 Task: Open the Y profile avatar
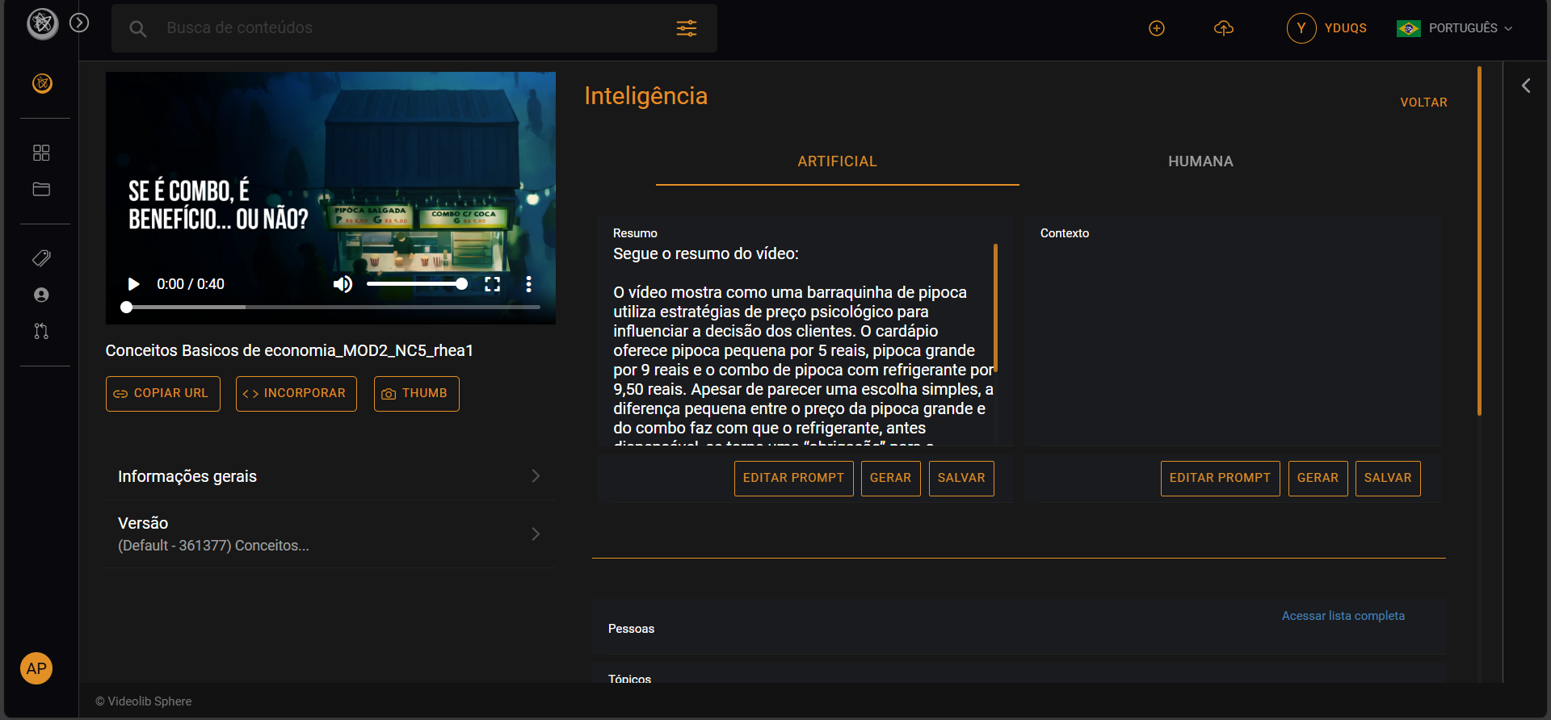pyautogui.click(x=1301, y=28)
